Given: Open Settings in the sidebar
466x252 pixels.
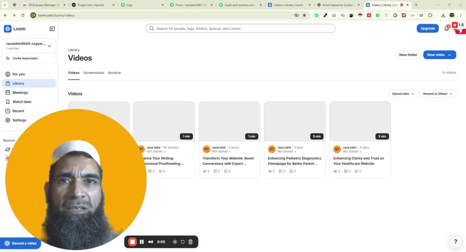Looking at the screenshot, I should pyautogui.click(x=29, y=120).
